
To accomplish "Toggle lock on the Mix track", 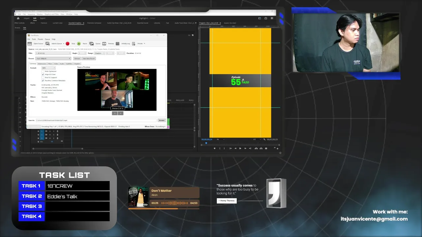I will tap(38, 142).
